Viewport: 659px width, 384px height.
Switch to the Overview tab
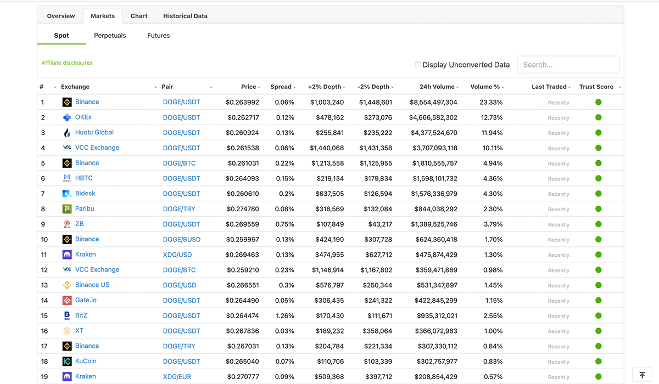pos(61,16)
